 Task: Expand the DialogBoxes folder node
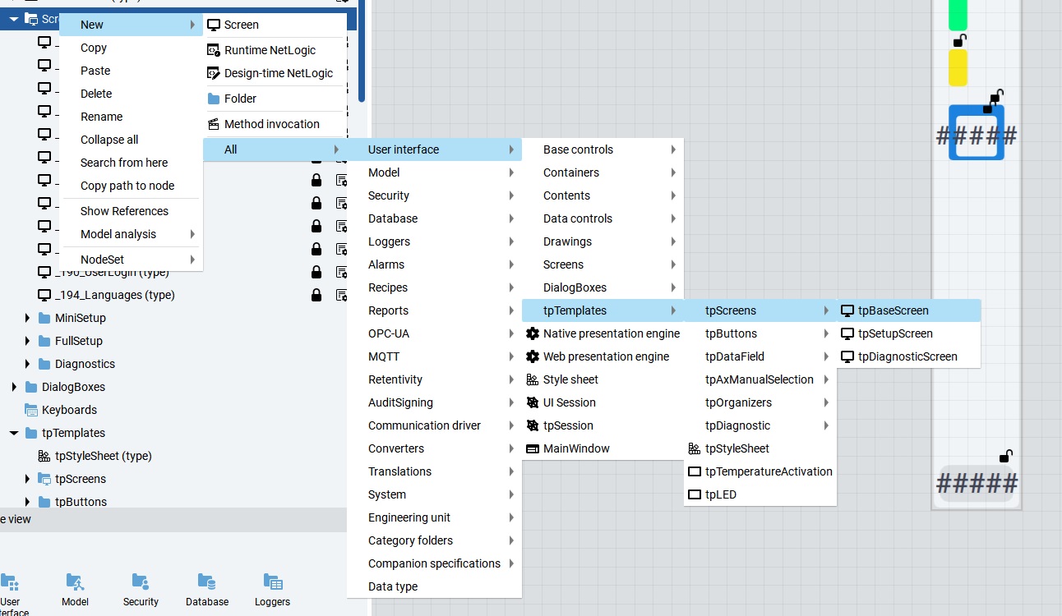click(14, 387)
